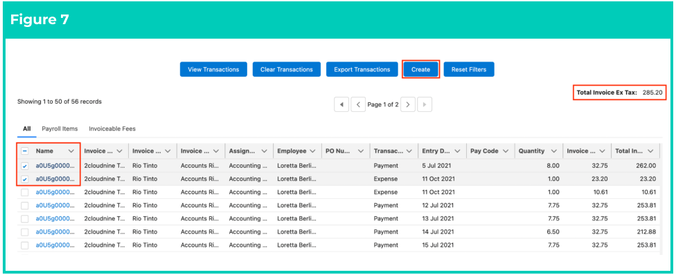This screenshot has height=275, width=676.
Task: Open the PO Nu... column dropdown arrow
Action: point(361,151)
